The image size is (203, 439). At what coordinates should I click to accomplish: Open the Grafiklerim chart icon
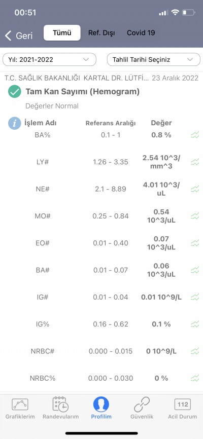point(20,405)
